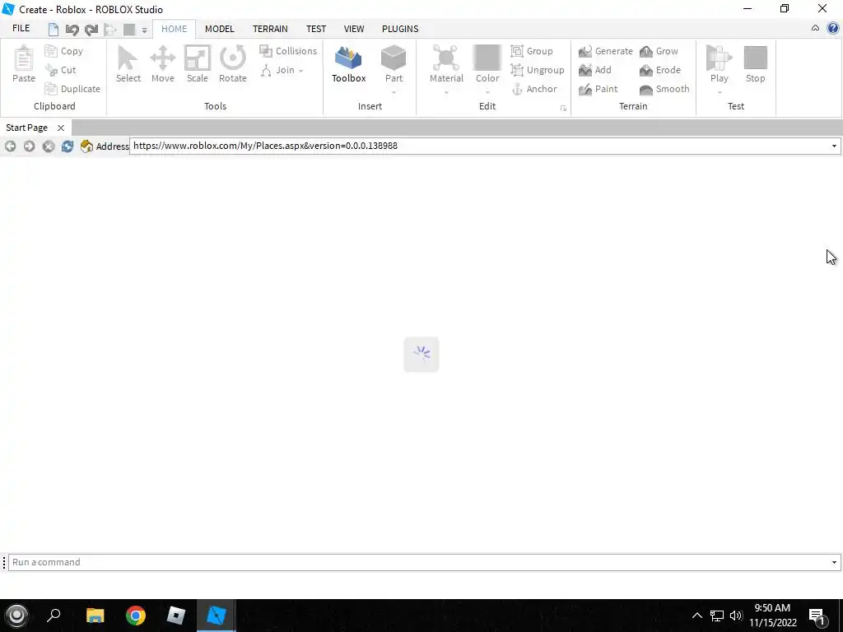The height and width of the screenshot is (632, 843).
Task: Choose the Select arrow tool
Action: (128, 64)
